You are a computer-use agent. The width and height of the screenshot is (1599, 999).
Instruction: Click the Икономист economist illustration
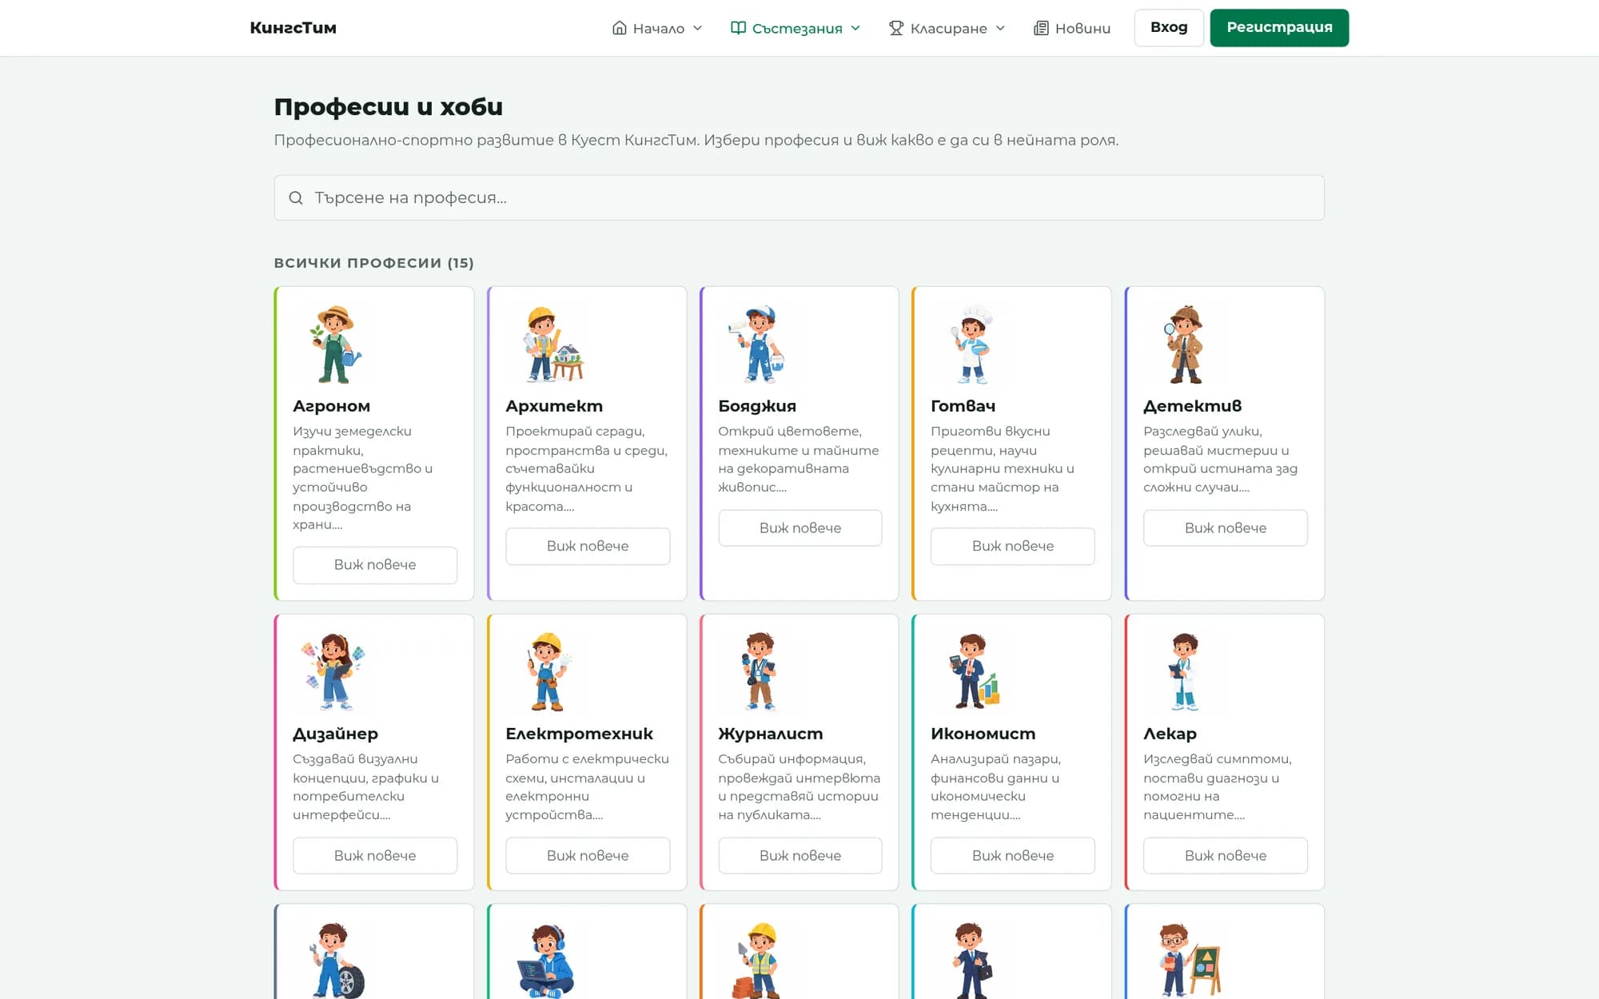tap(974, 672)
